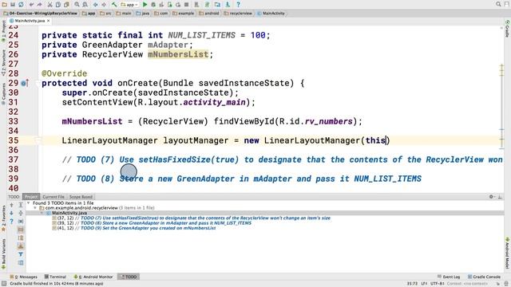
Task: Click the Open folder toolbar icon
Action: 4,5
